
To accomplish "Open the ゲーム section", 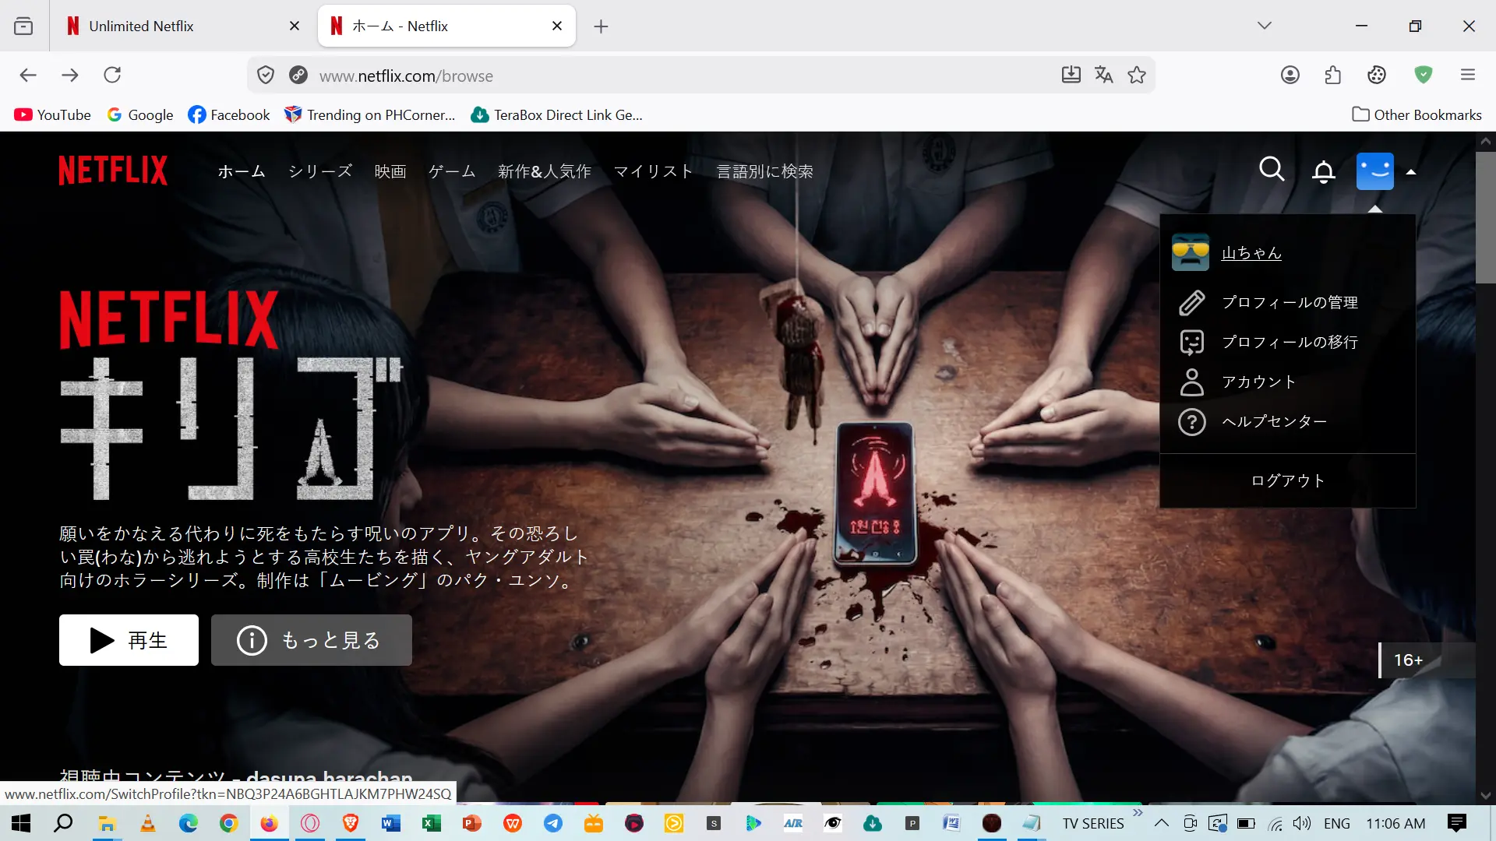I will (452, 171).
